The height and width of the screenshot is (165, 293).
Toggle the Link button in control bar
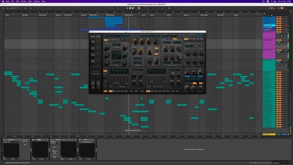(3, 8)
